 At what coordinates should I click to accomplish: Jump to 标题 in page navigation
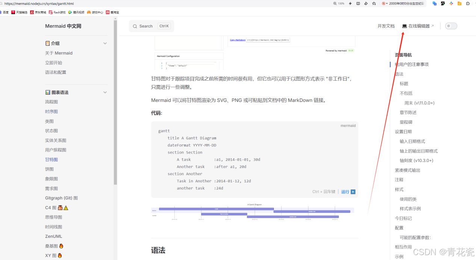point(404,84)
